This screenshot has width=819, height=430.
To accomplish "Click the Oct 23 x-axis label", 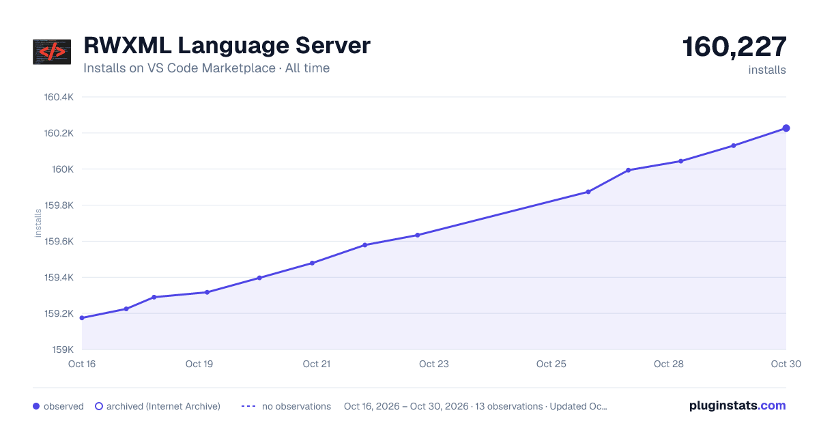I will pyautogui.click(x=434, y=364).
